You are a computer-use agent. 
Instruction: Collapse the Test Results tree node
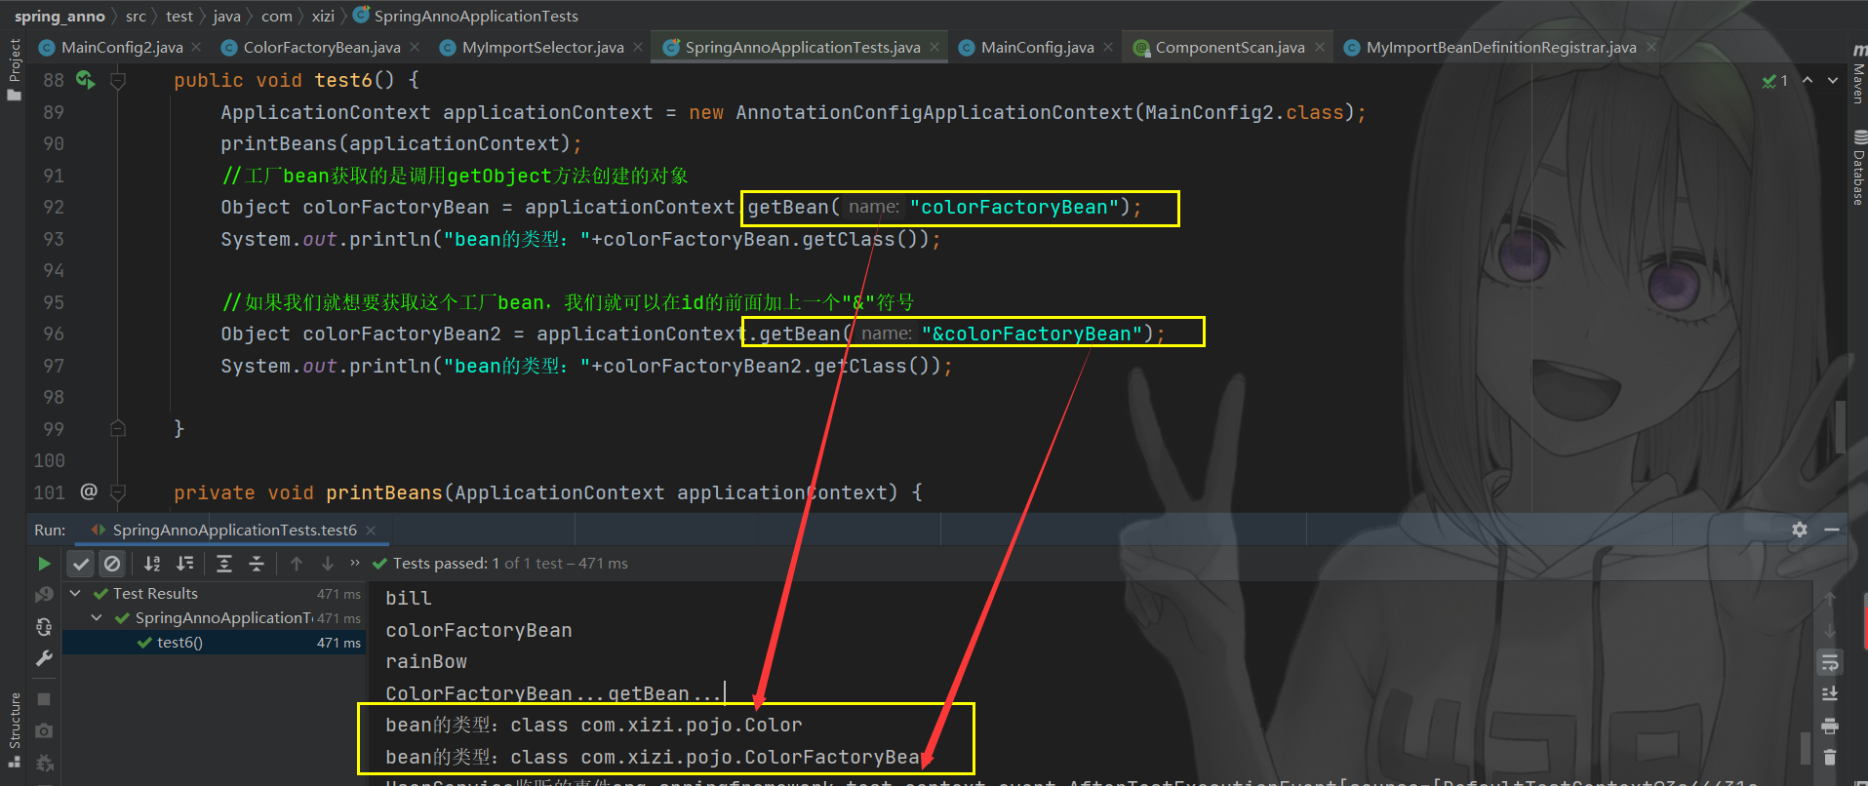[75, 593]
